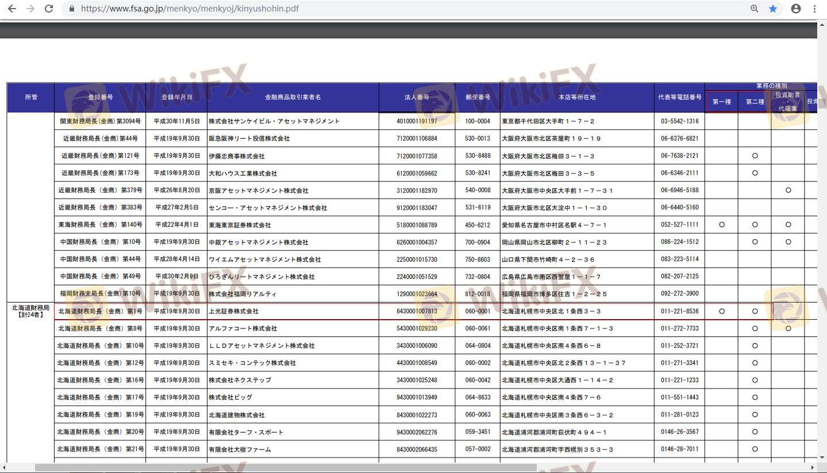
Task: Click the horizontal scrollbar right arrow
Action: click(x=813, y=467)
